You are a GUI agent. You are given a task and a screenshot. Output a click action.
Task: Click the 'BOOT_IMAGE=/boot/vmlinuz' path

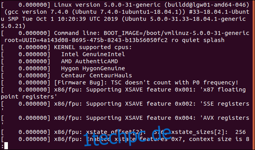point(146,33)
